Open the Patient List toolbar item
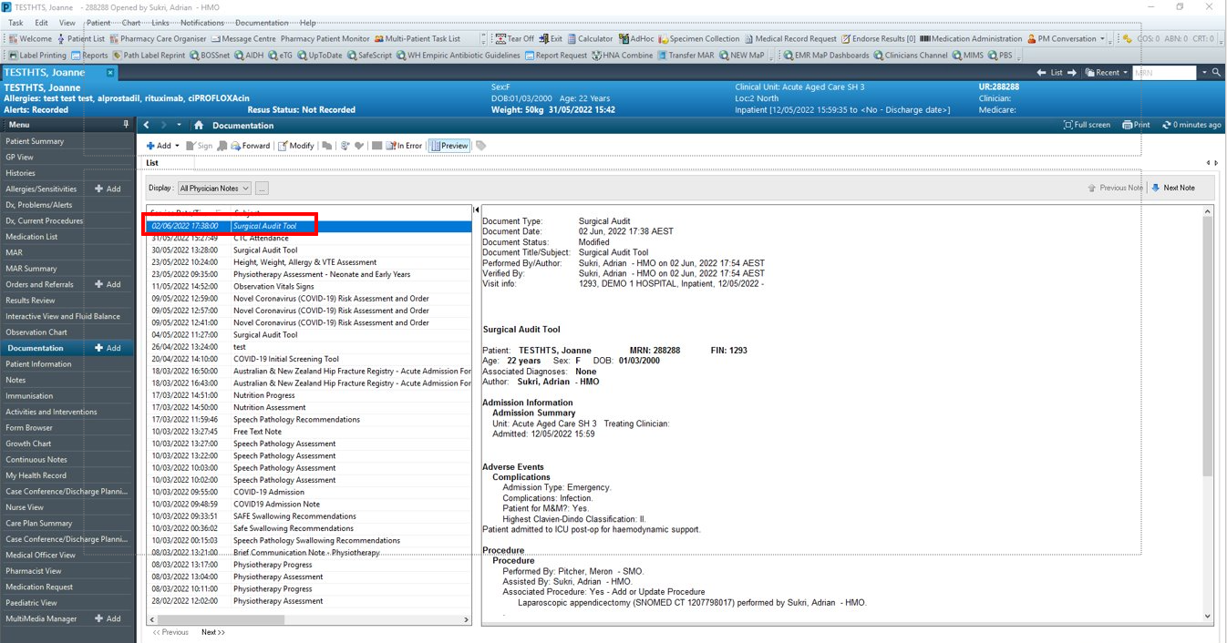 [80, 39]
